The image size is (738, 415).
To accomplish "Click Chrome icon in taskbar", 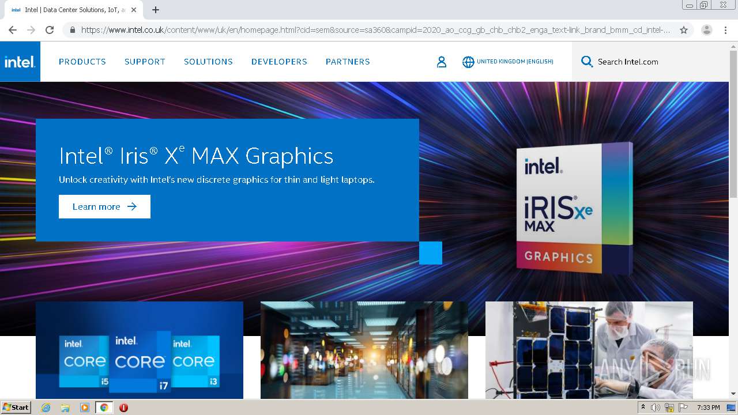I will [104, 408].
